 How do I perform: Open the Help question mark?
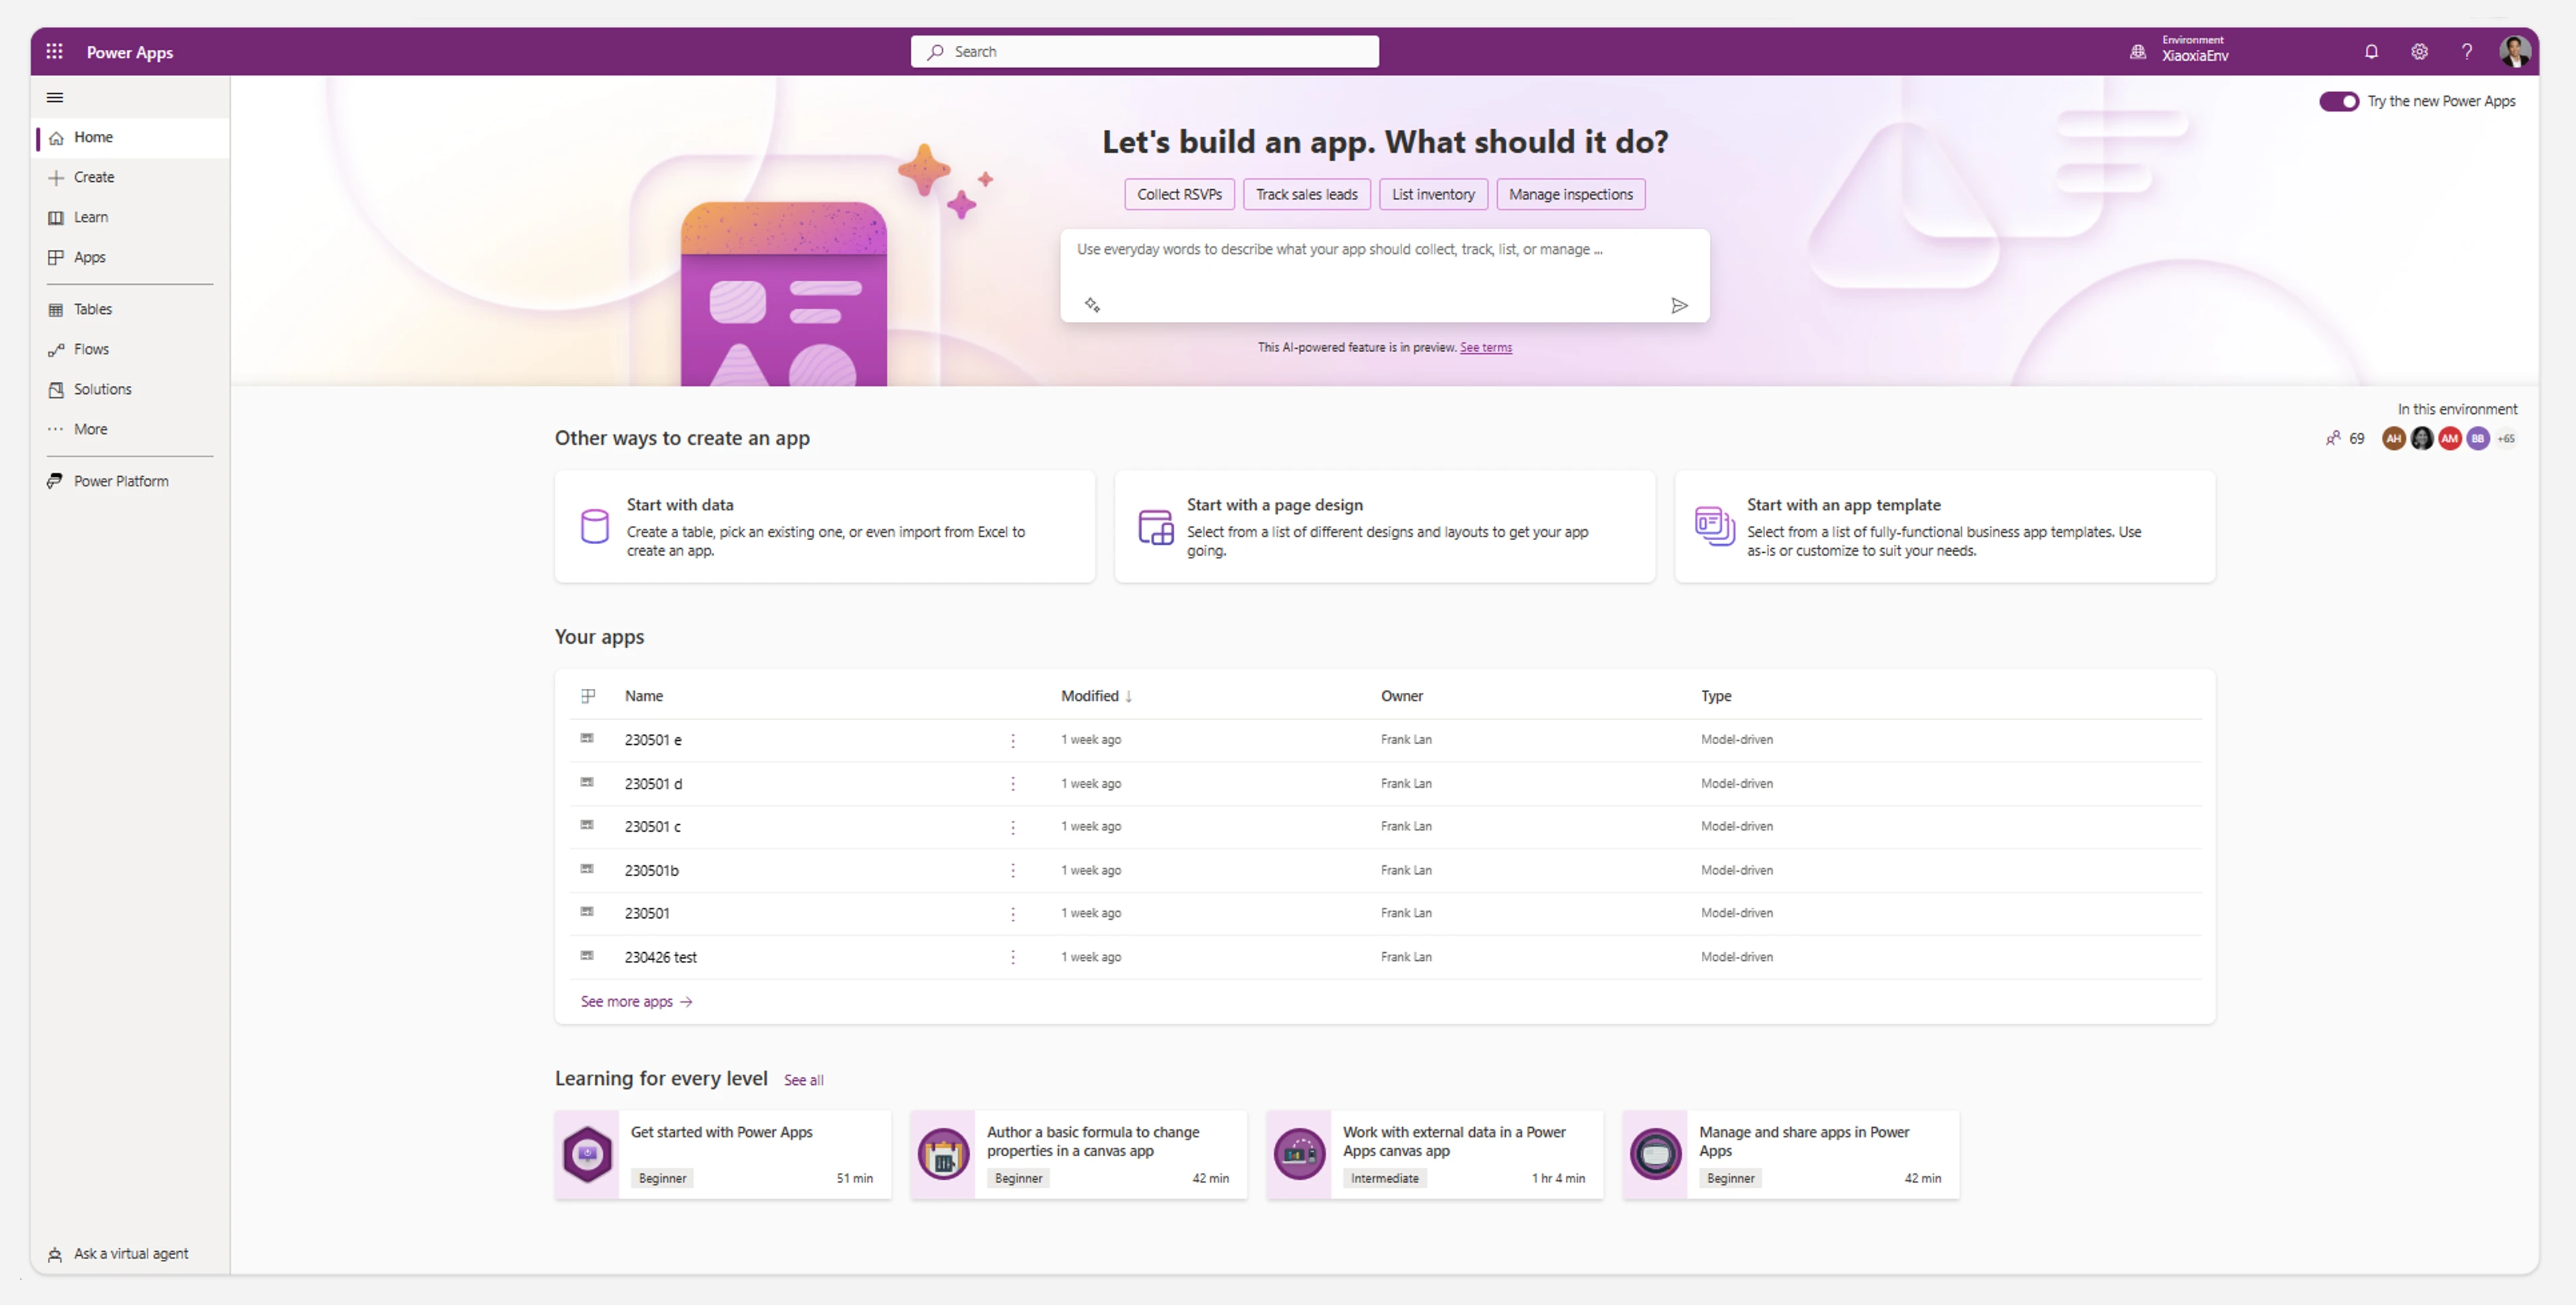point(2467,51)
